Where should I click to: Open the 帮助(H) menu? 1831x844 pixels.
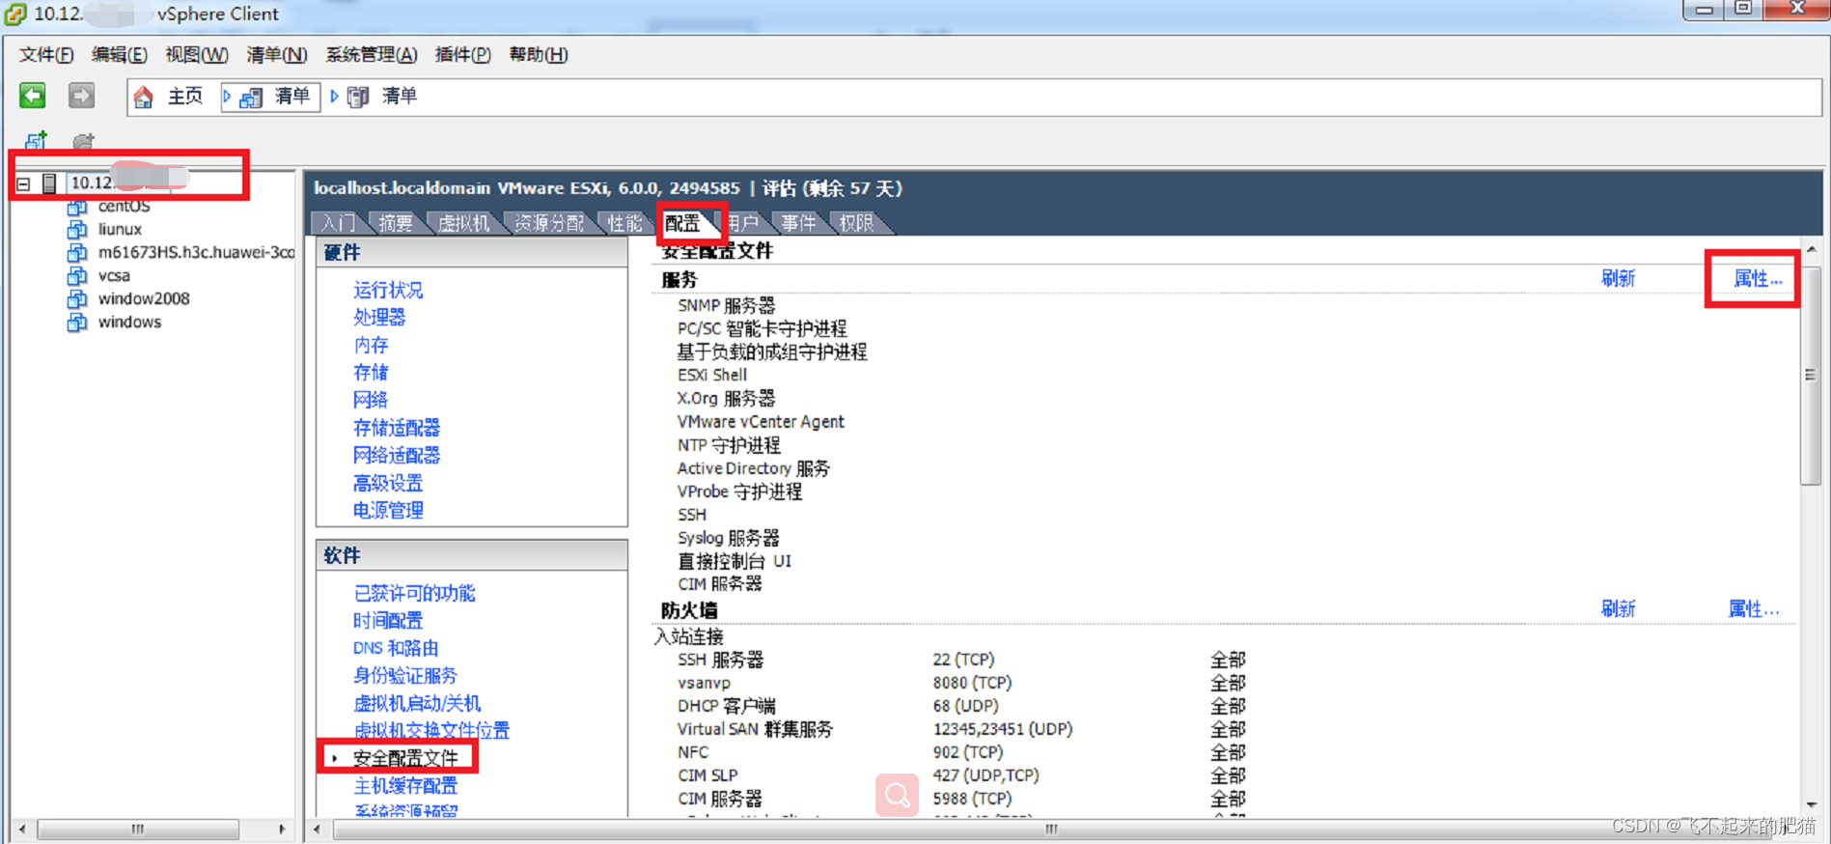tap(539, 55)
